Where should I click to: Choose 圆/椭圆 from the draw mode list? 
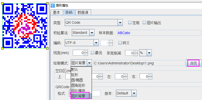[81, 80]
